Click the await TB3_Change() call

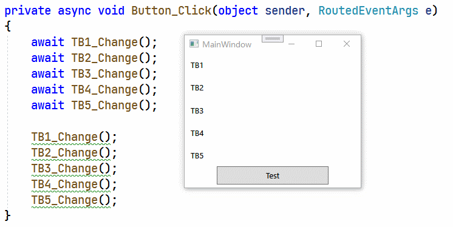click(x=94, y=74)
